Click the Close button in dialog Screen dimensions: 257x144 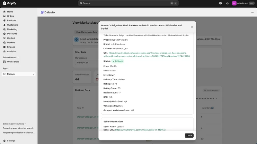click(x=189, y=135)
